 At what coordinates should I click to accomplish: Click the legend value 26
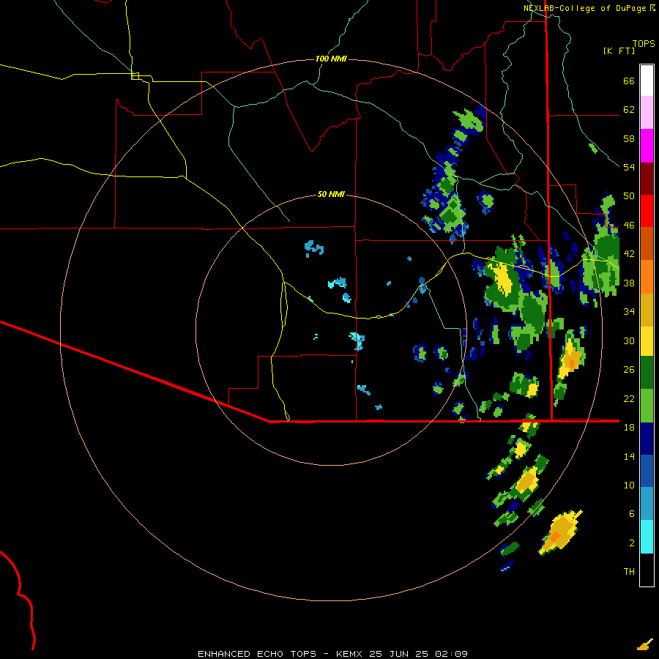click(x=629, y=370)
